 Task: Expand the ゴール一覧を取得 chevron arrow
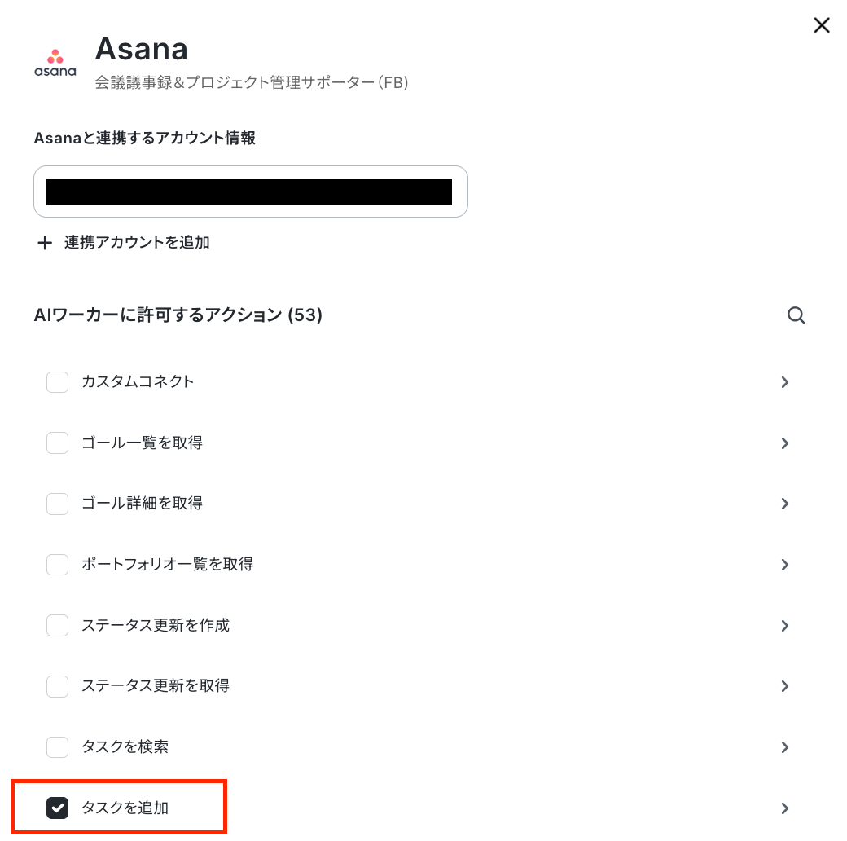pyautogui.click(x=785, y=443)
